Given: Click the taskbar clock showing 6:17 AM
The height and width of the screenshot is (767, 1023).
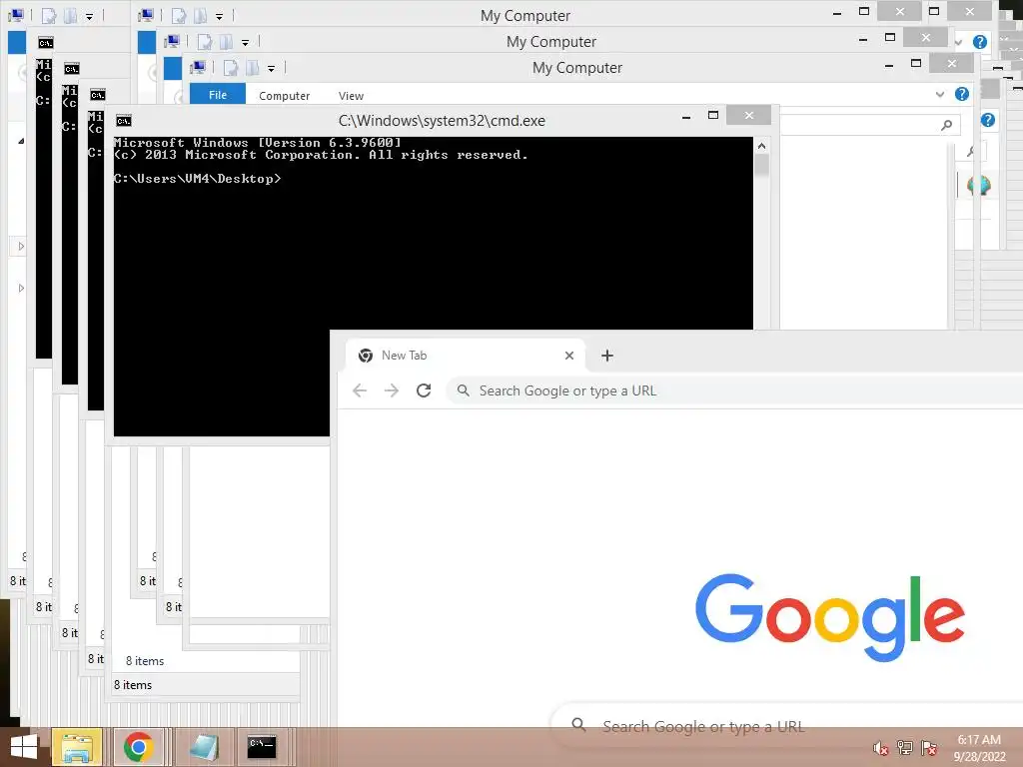Looking at the screenshot, I should point(979,748).
